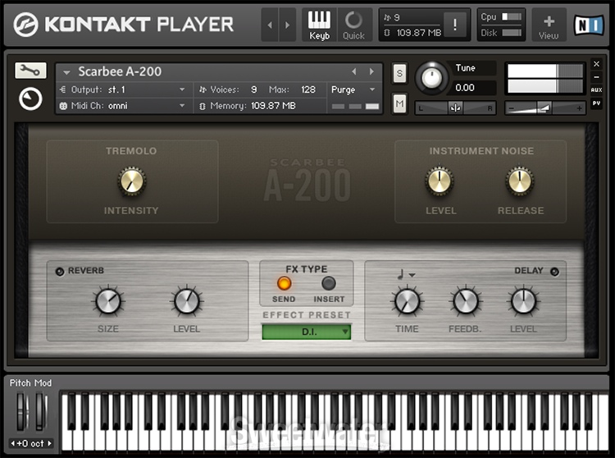Click the Reverb Size knob
This screenshot has height=458, width=615.
108,301
